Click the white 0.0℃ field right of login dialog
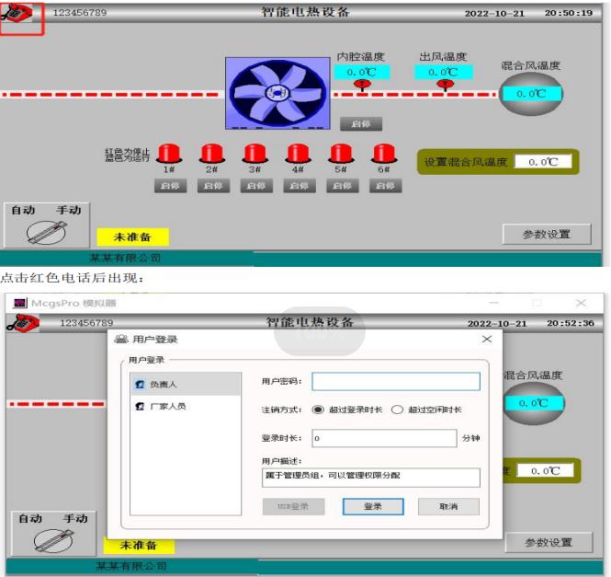Image resolution: width=611 pixels, height=577 pixels. pos(546,470)
